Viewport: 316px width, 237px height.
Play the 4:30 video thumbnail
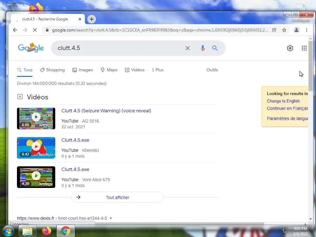click(36, 177)
